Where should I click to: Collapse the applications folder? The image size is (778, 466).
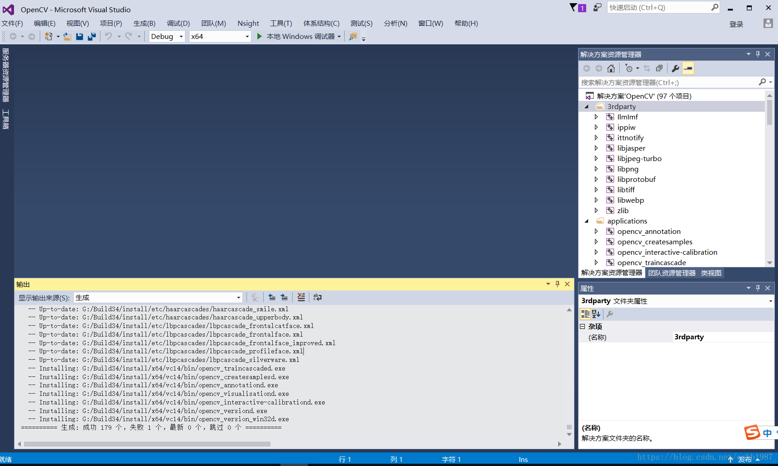587,221
